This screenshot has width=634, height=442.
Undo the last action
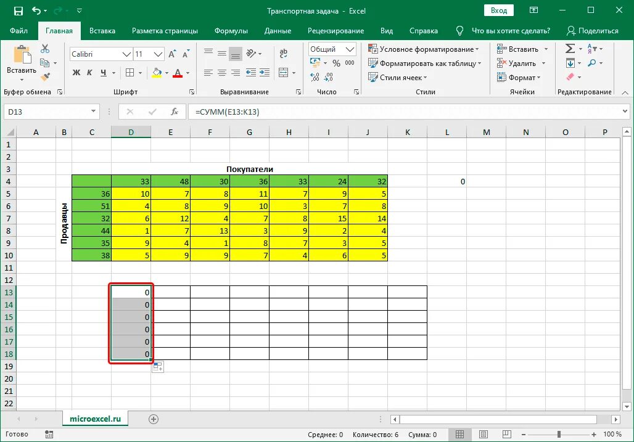[36, 10]
